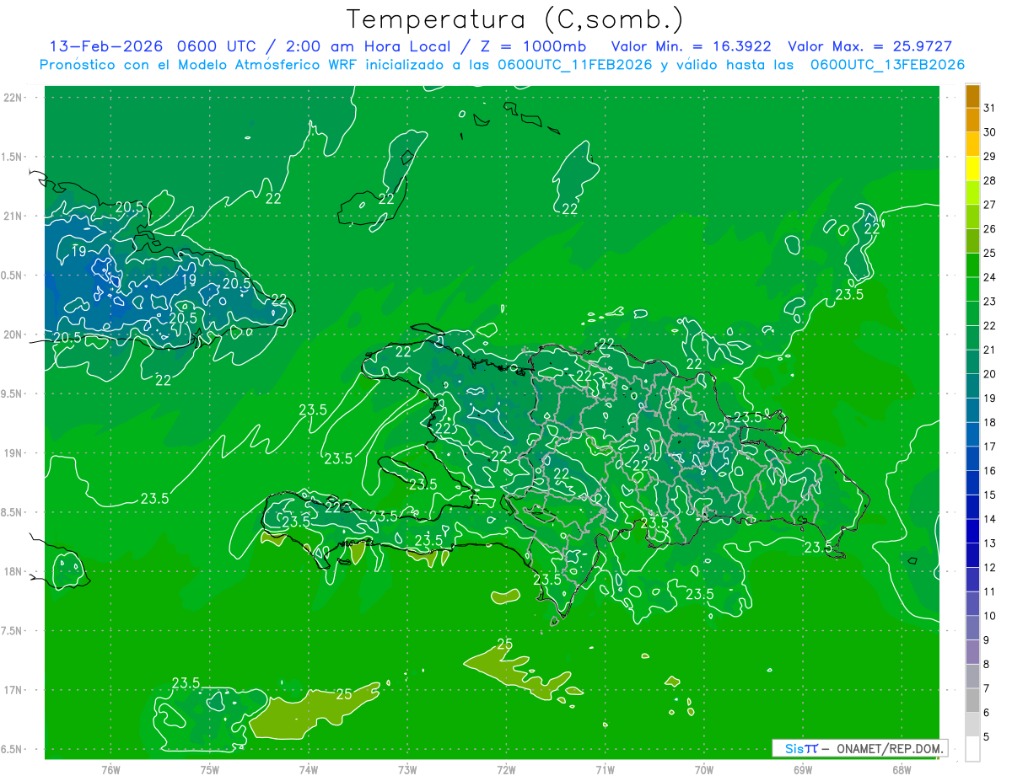1012x781 pixels.
Task: Select the '75W' longitude axis label
Action: (209, 769)
